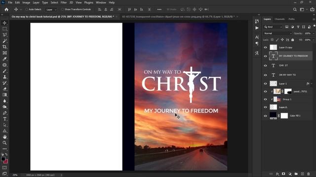
Task: Toggle Quick Mask mode
Action: pos(4,168)
